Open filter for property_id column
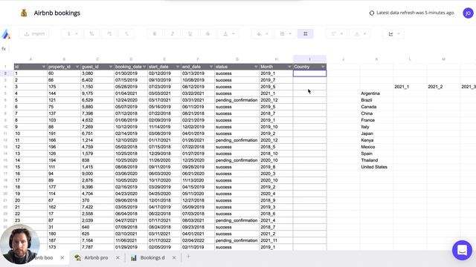Viewport: 476px width, 267px height. 77,67
